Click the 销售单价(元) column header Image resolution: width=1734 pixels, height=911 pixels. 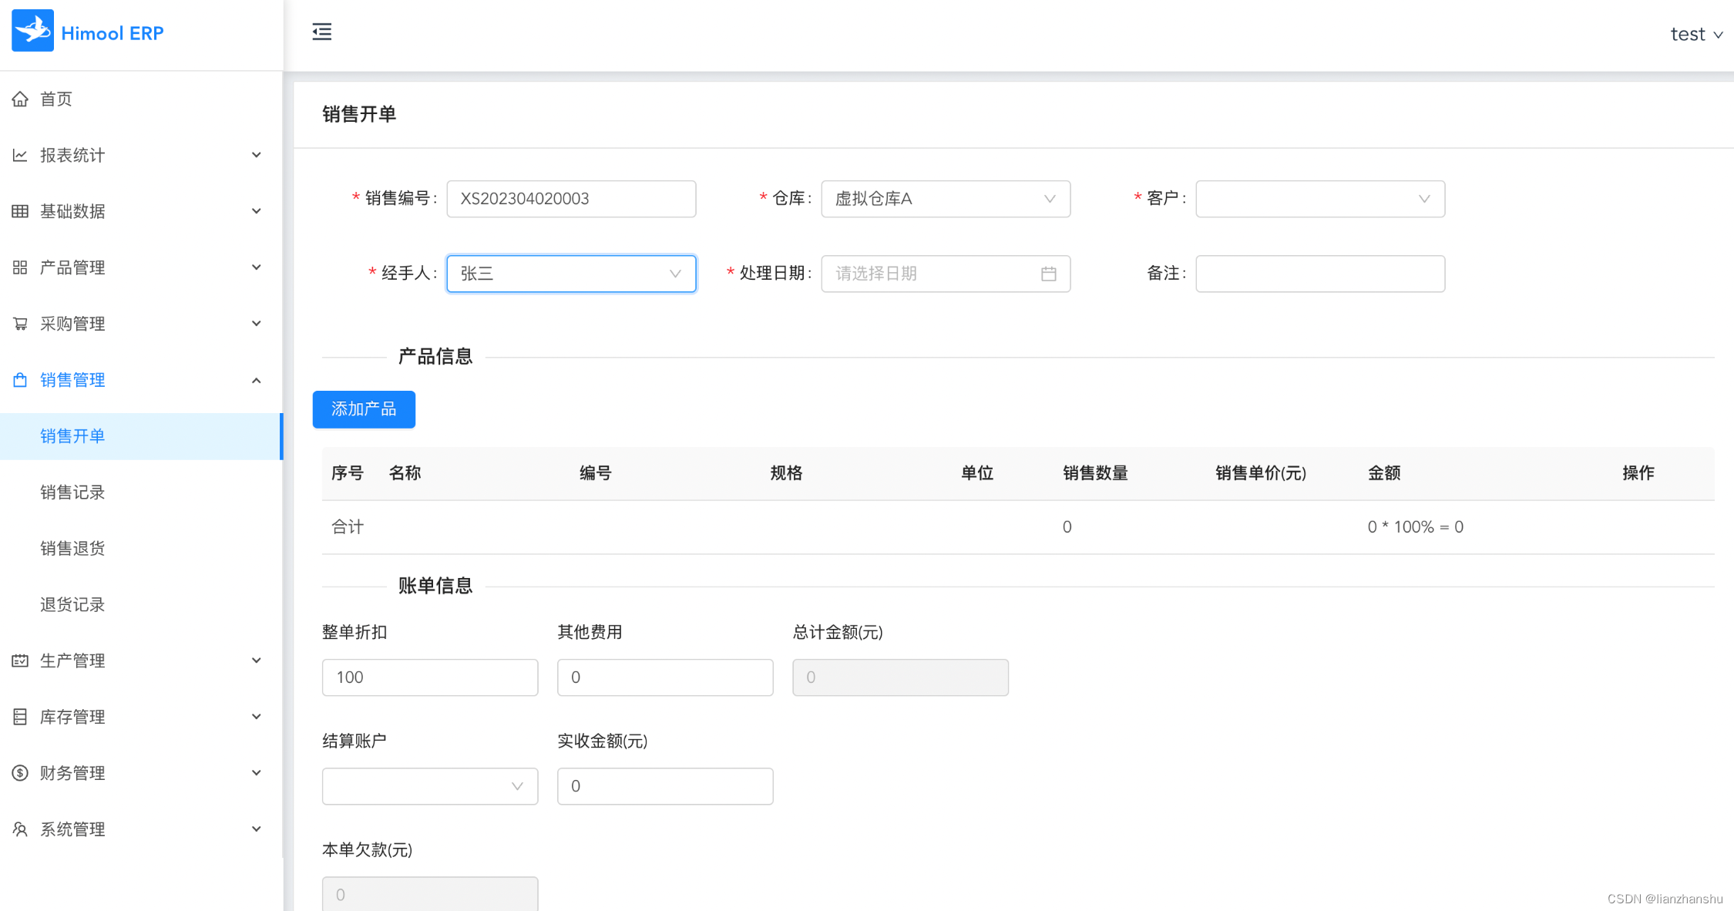click(x=1261, y=473)
